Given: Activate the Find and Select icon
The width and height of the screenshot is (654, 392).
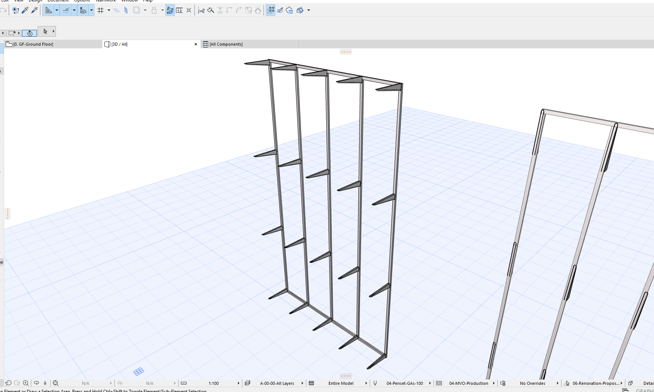Looking at the screenshot, I should click(15, 10).
